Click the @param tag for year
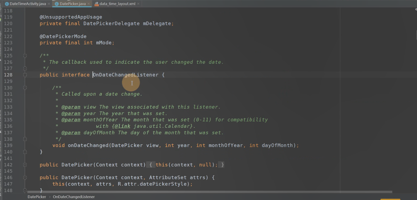 click(71, 114)
